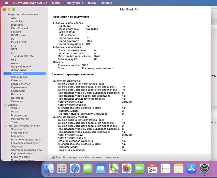The image size is (217, 178).
Task: Open the Вікно menu
Action: (92, 3)
